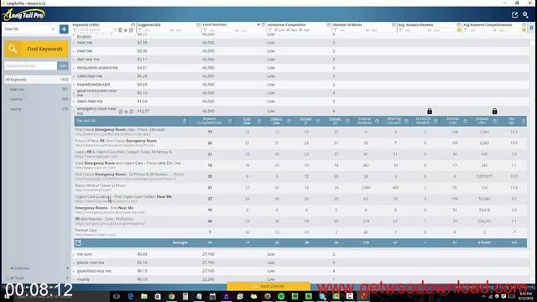Click note icon on emergency room near me row
Viewport: 537px width, 302px height.
click(132, 112)
